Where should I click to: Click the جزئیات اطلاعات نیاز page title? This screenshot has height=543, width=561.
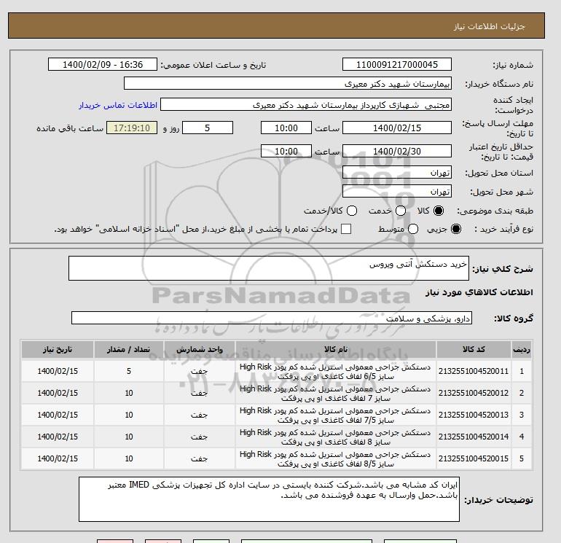point(489,26)
